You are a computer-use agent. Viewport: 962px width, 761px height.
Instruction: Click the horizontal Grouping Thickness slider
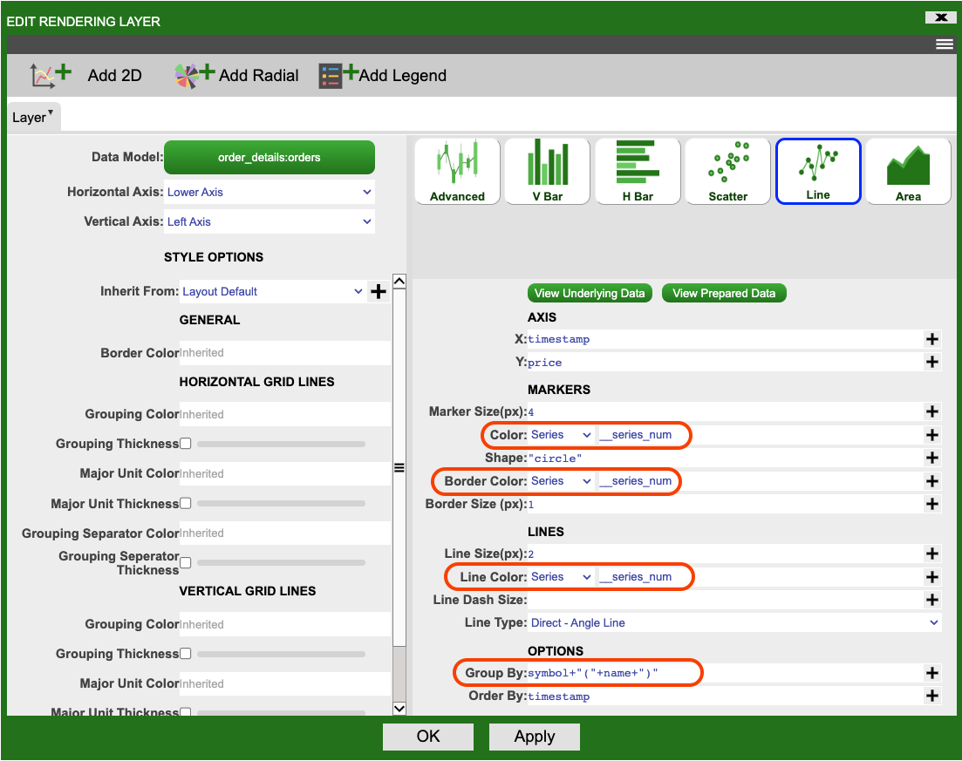pyautogui.click(x=281, y=445)
